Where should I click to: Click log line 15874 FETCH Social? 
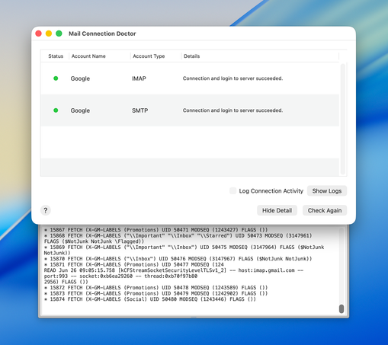pyautogui.click(x=150, y=299)
